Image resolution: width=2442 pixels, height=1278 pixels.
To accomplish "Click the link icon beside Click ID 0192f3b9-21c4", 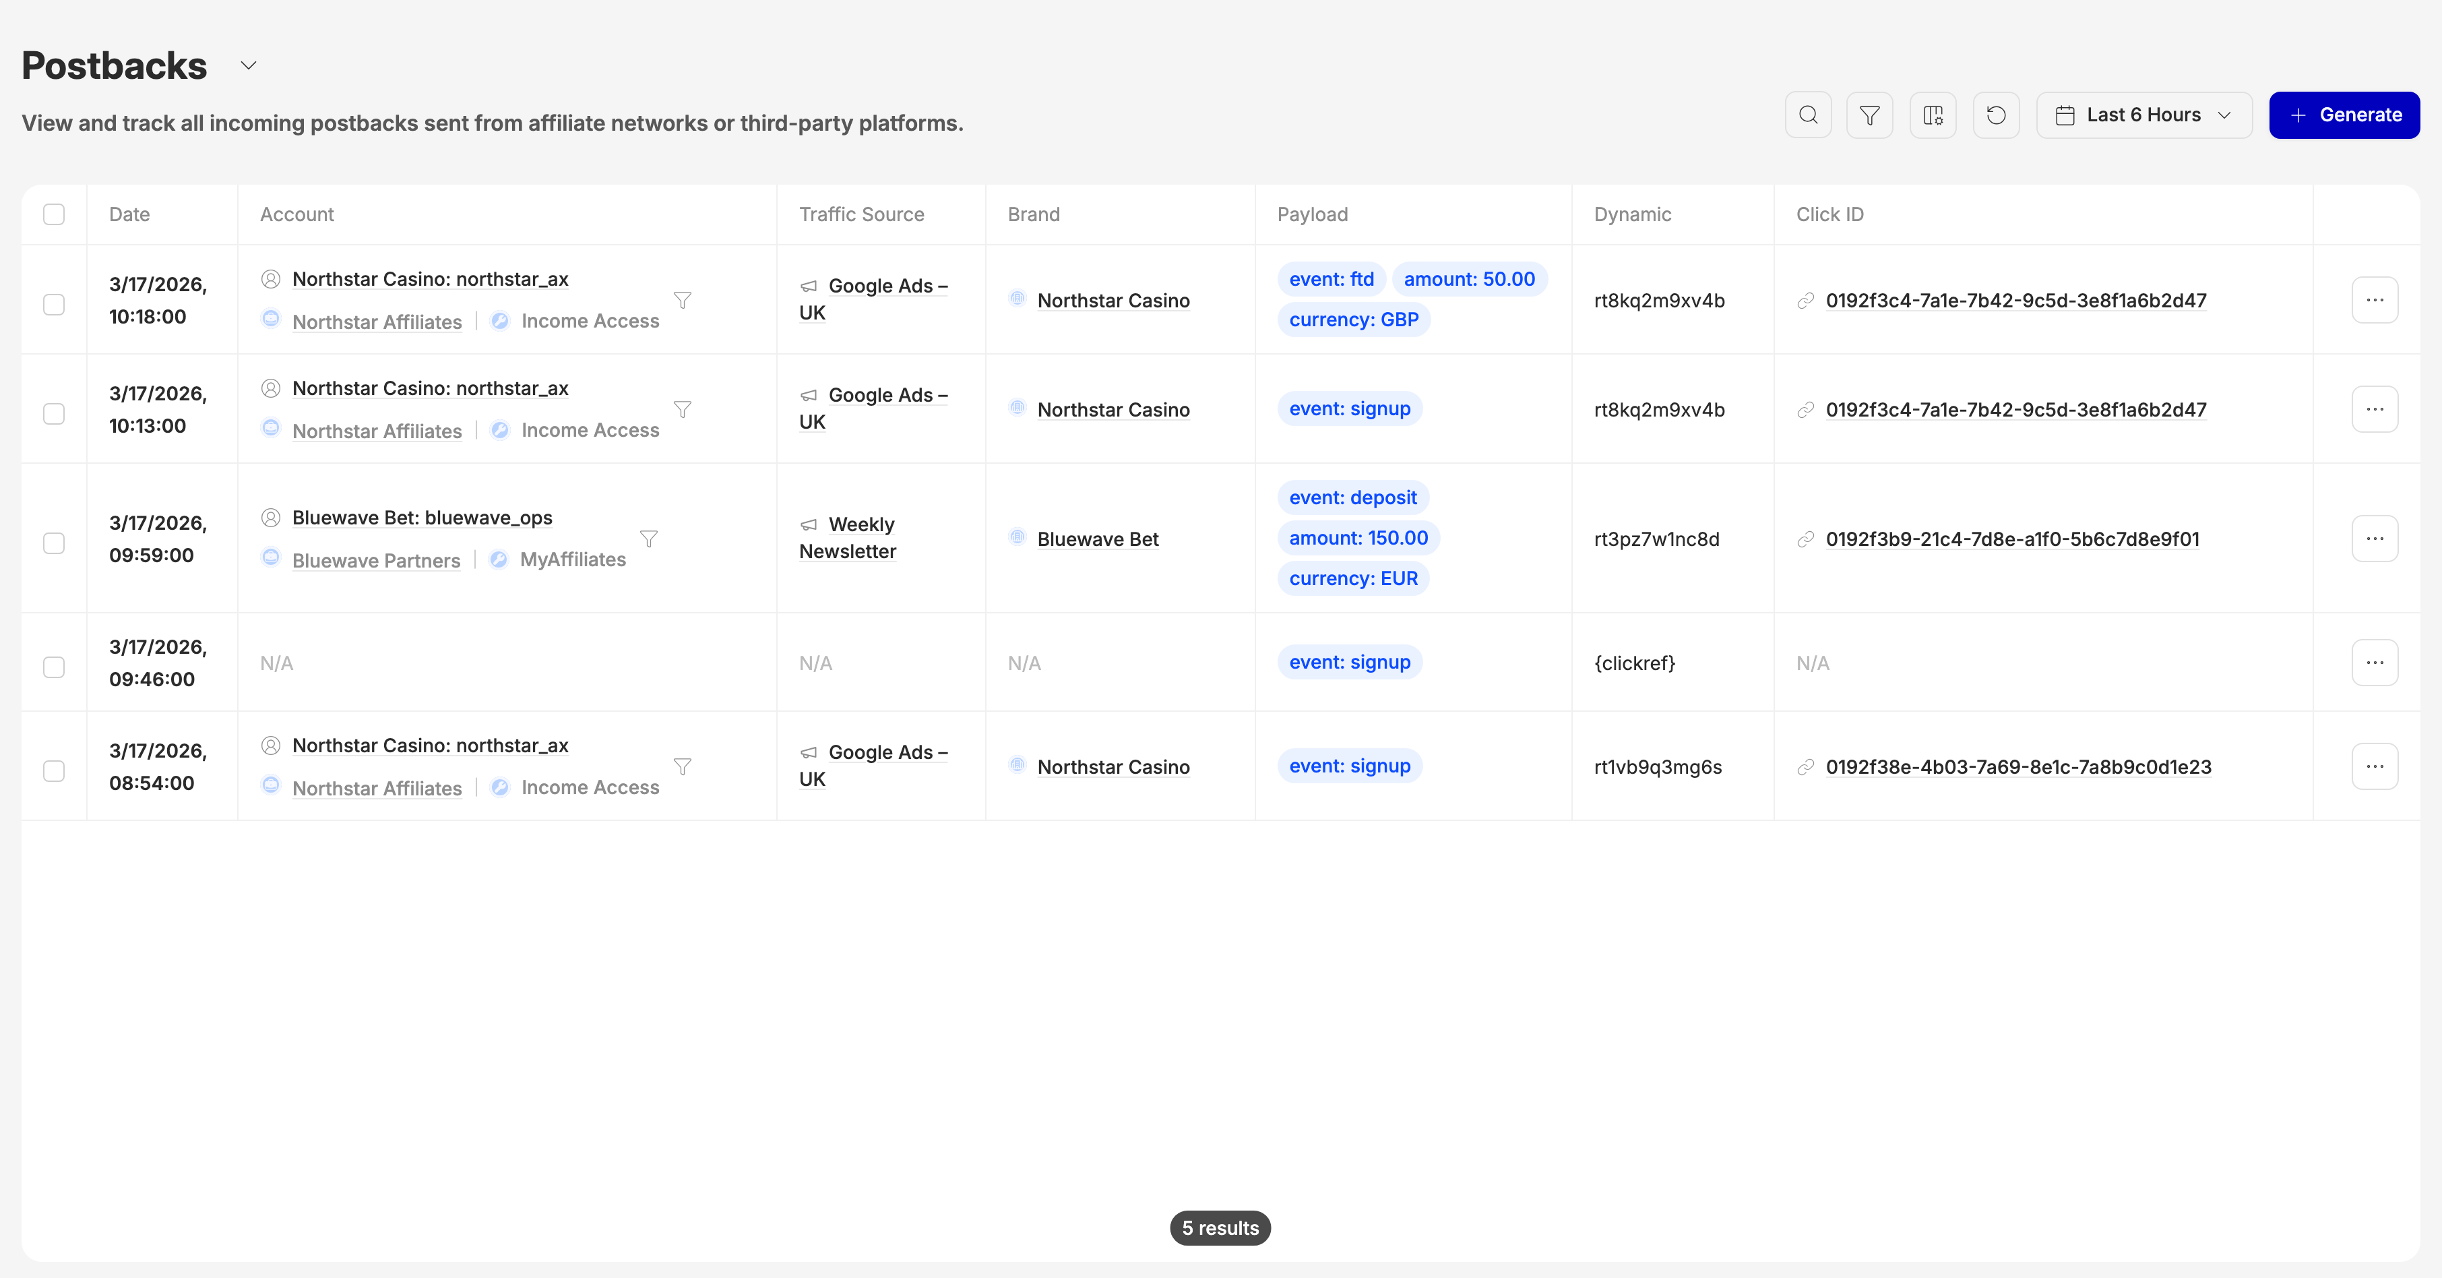I will (x=1806, y=539).
